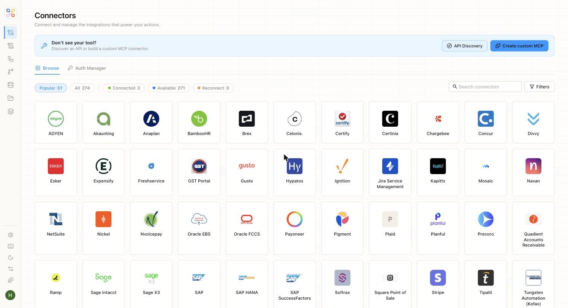Select the Navan connector icon
Screen dimensions: 568x308
533,166
